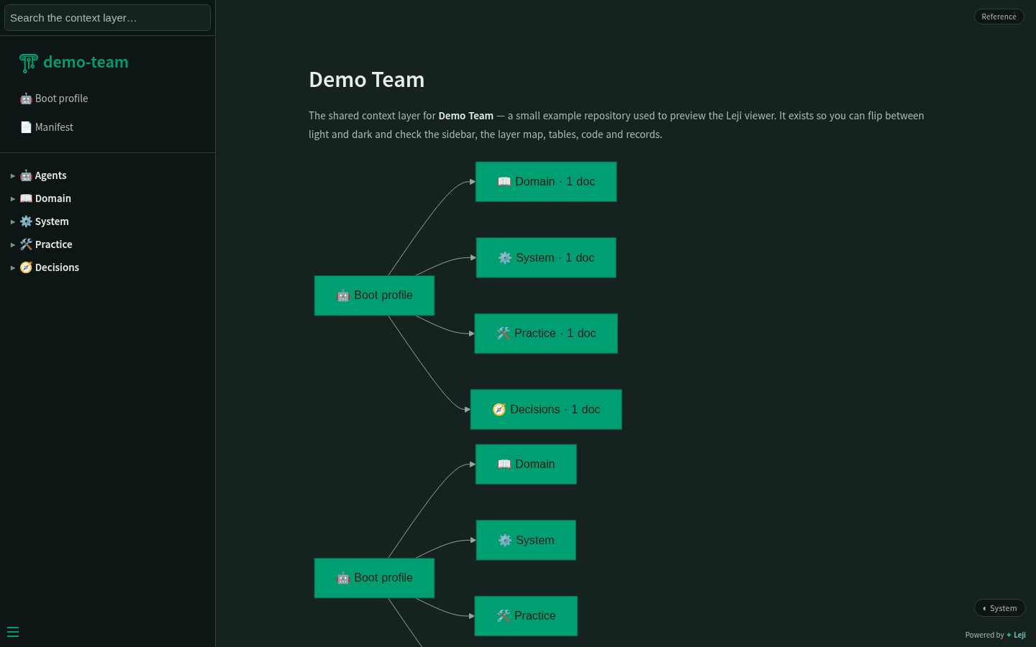Select the upper Boot profile graph node
1036x647 pixels.
tap(374, 295)
